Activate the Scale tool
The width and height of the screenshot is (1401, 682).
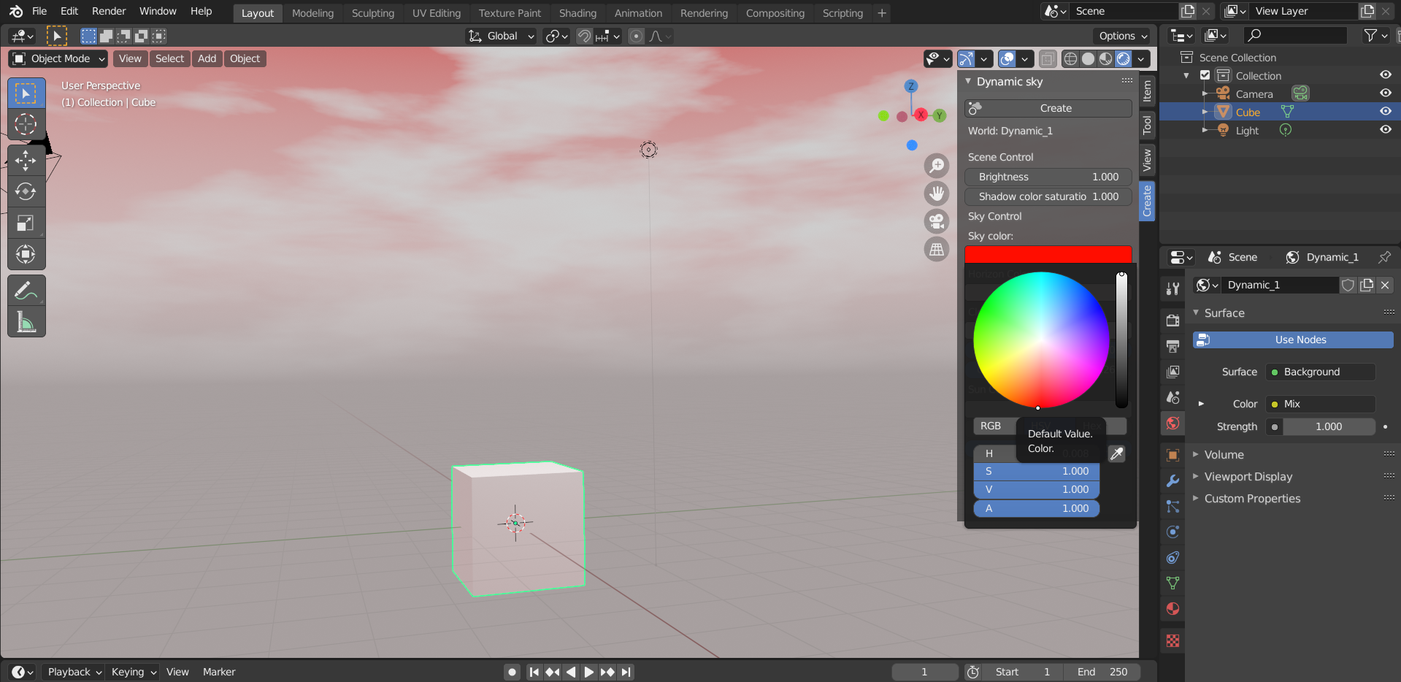point(26,223)
